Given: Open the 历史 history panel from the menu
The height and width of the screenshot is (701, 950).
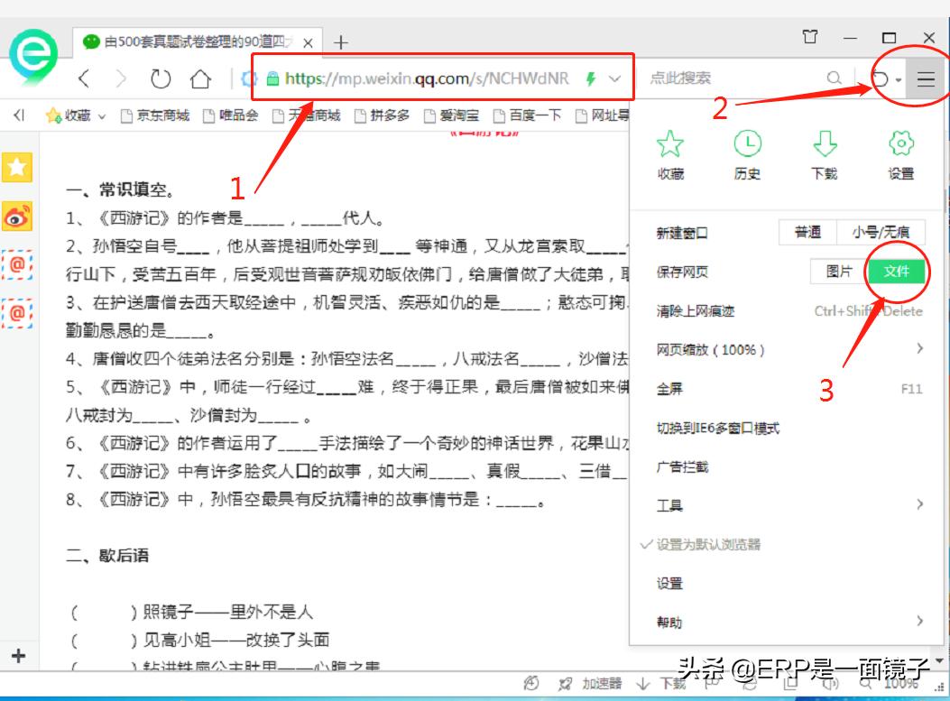Looking at the screenshot, I should click(747, 153).
